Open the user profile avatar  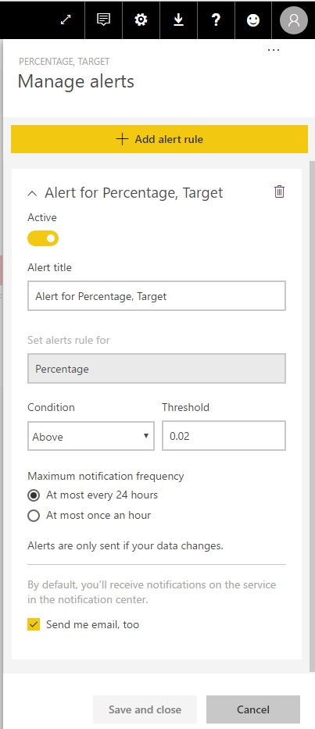[294, 20]
